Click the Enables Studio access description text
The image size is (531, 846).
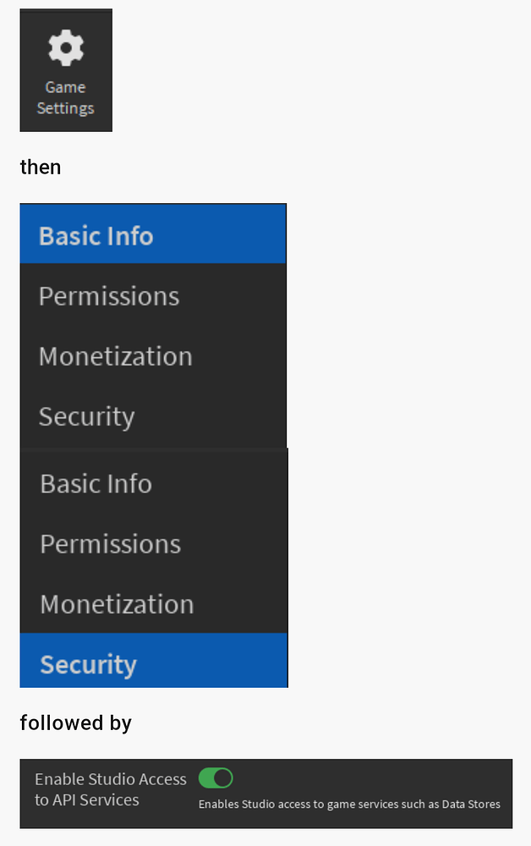click(x=349, y=804)
